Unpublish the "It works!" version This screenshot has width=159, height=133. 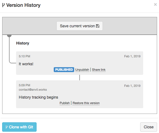(82, 70)
